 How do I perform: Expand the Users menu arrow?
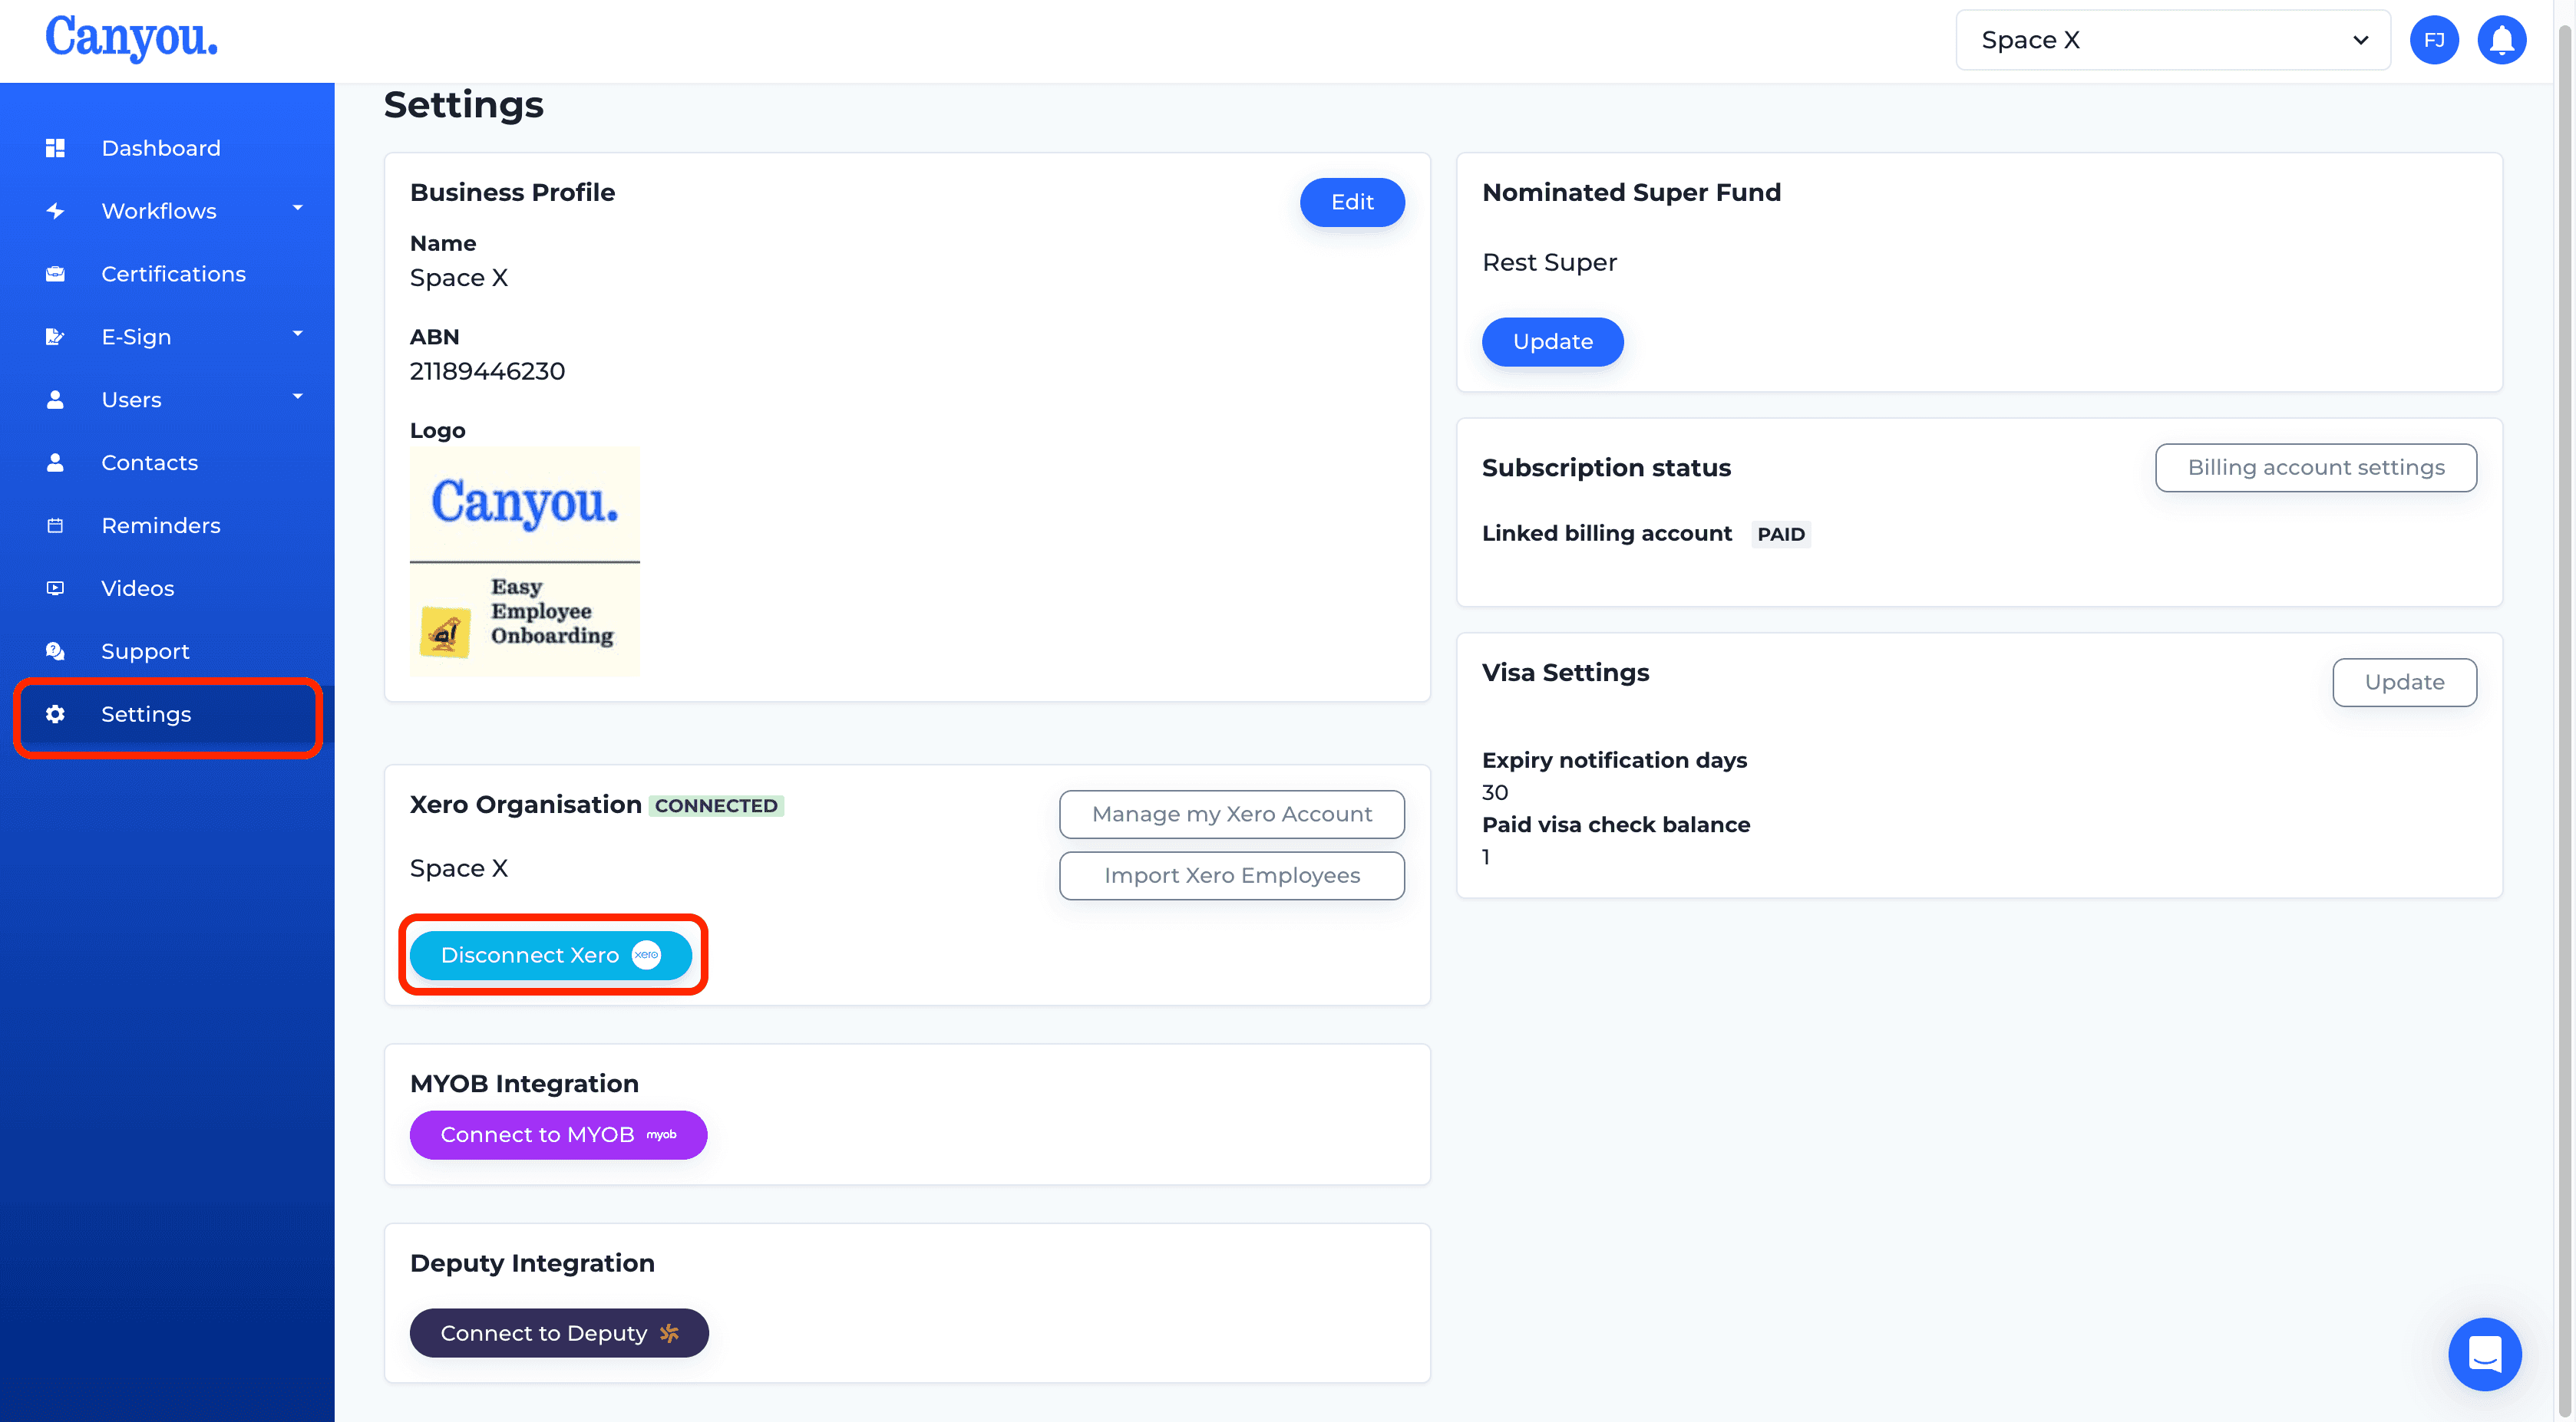(x=295, y=397)
